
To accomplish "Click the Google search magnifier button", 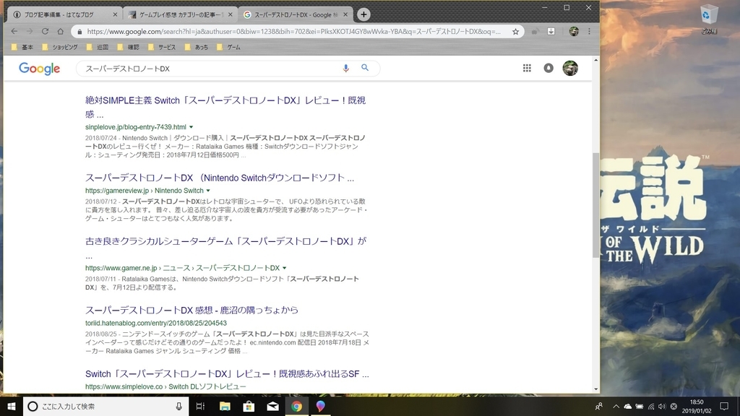I will pyautogui.click(x=365, y=68).
